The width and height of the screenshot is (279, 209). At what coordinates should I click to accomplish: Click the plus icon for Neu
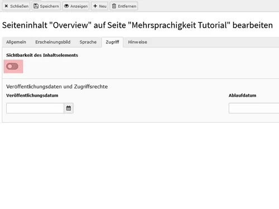pos(95,6)
